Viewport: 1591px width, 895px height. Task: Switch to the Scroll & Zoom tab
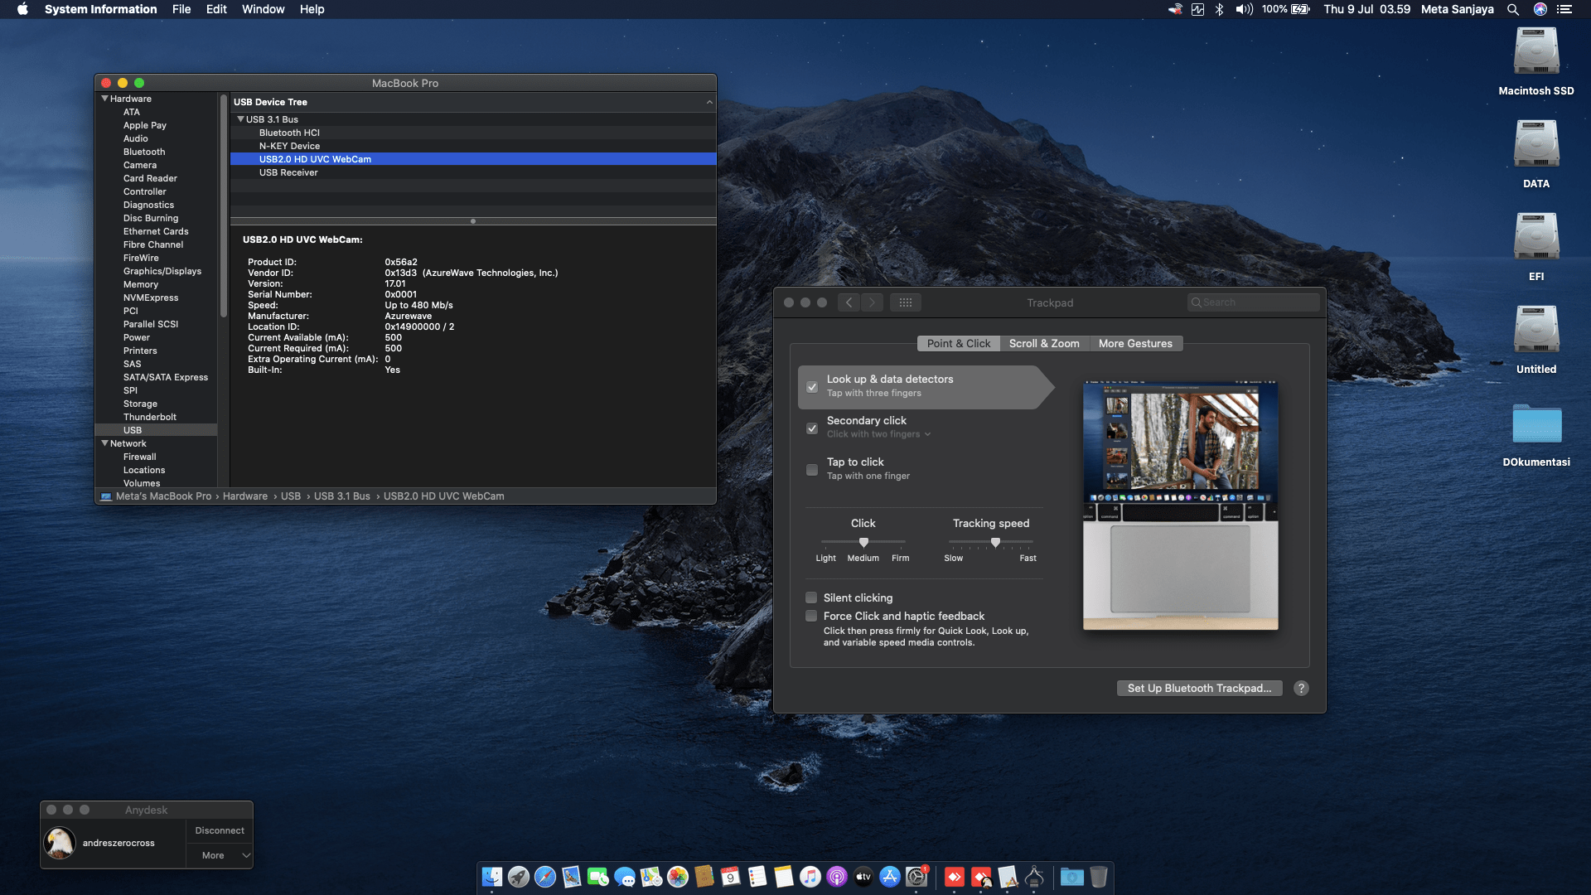[x=1044, y=343]
